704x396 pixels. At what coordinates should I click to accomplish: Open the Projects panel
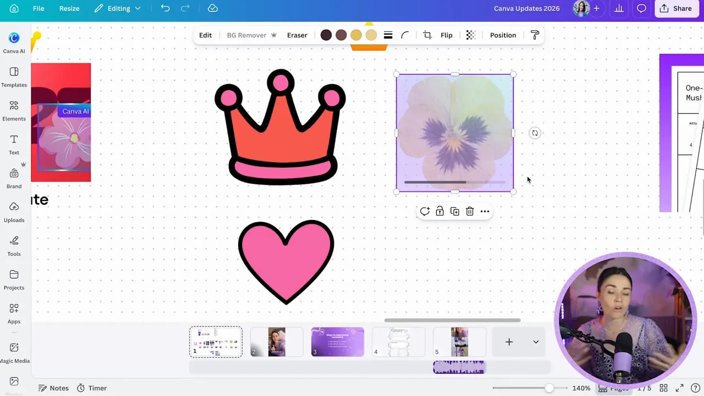(14, 279)
